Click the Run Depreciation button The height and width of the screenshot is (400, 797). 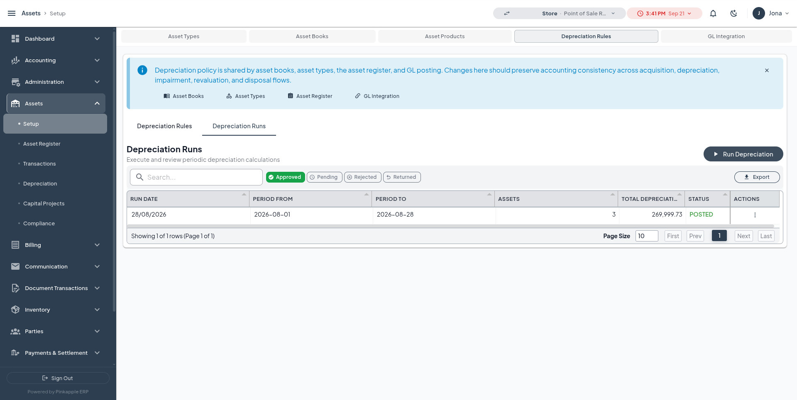743,154
